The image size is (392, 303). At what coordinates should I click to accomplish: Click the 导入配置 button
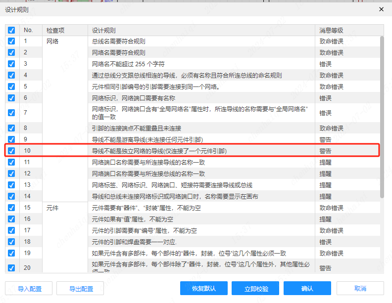(30, 289)
